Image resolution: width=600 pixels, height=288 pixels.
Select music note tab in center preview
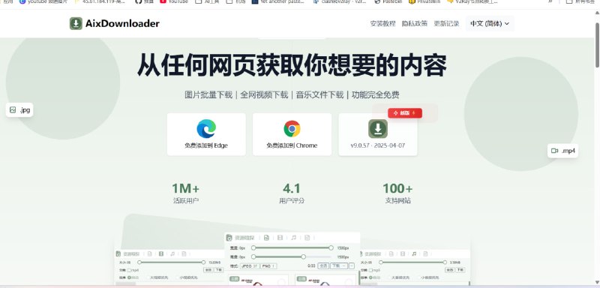tap(293, 238)
